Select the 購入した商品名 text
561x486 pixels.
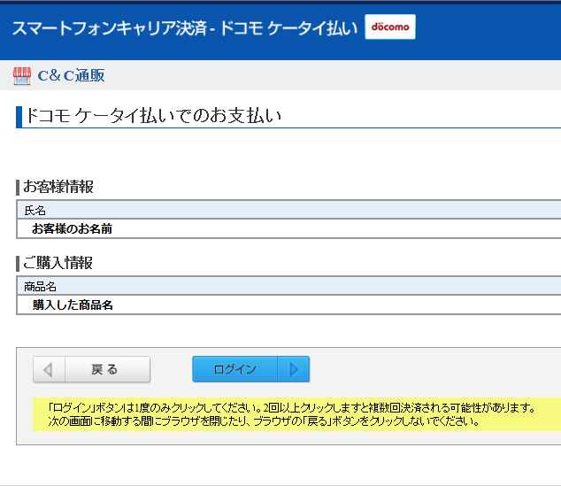click(73, 305)
